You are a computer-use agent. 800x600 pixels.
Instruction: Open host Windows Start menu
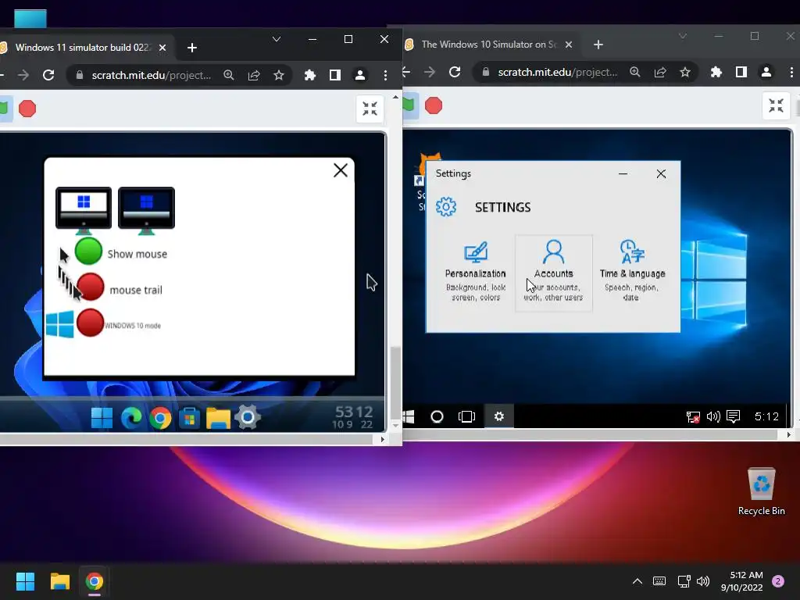25,581
